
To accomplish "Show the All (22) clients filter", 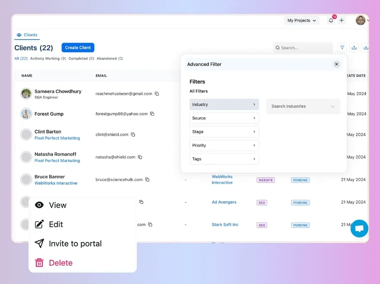I will coord(21,59).
